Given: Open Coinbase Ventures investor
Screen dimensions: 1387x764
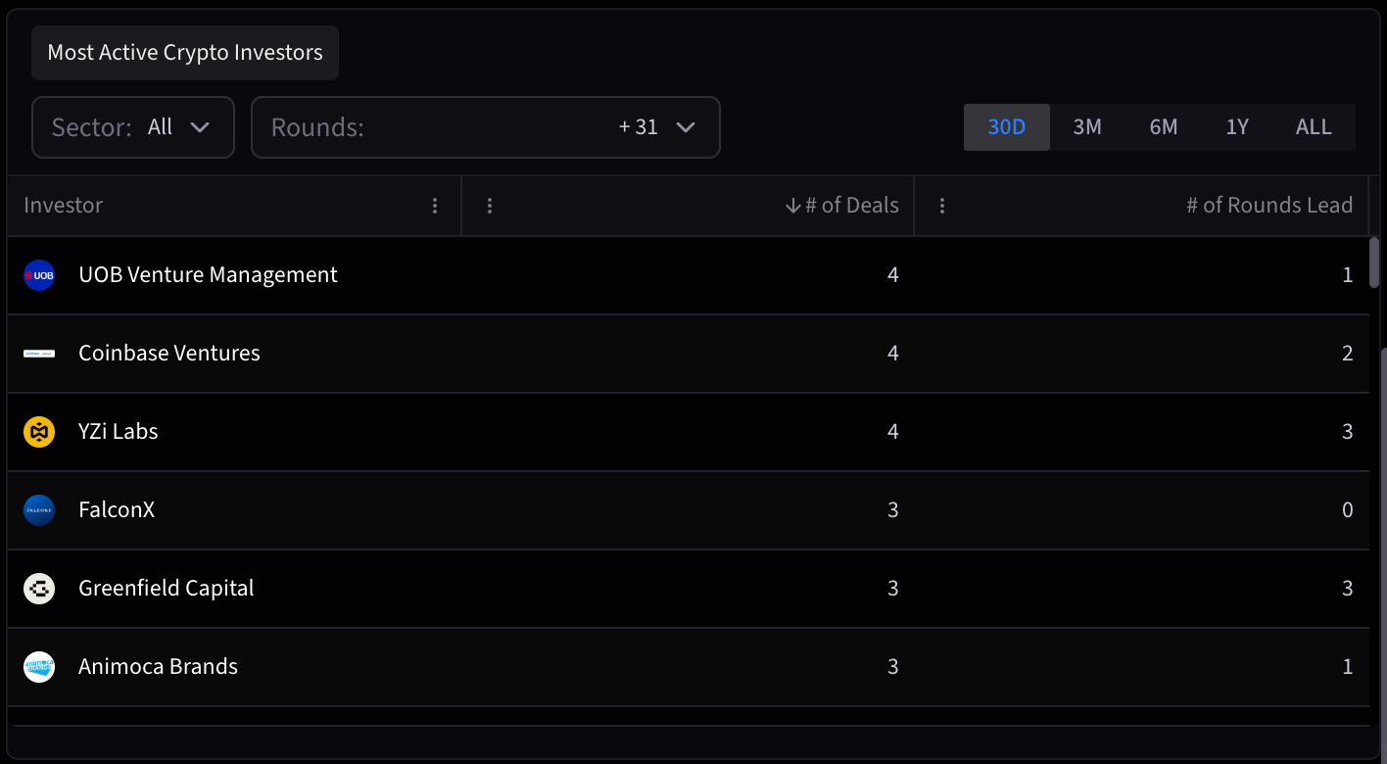Looking at the screenshot, I should [x=169, y=354].
